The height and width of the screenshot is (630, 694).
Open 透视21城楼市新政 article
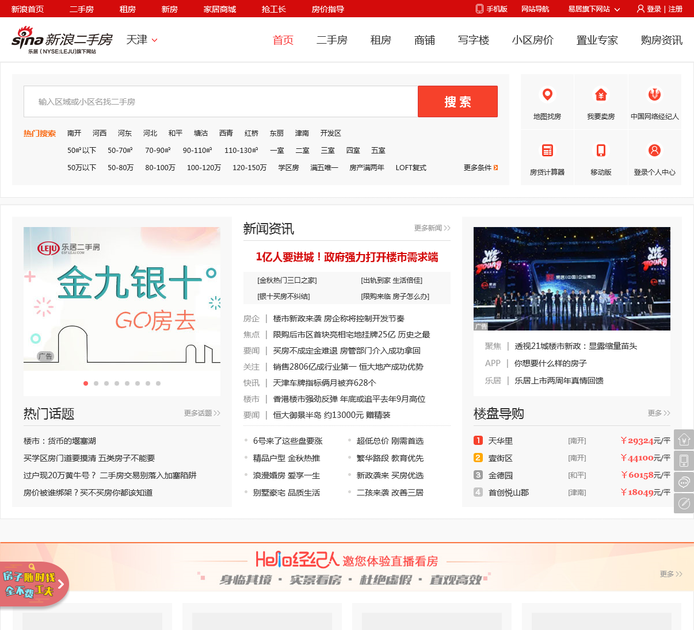[x=576, y=346]
